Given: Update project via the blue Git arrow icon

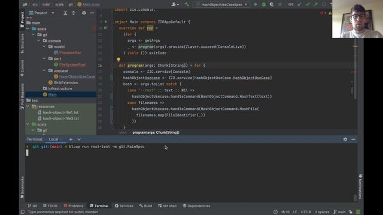Looking at the screenshot, I should pyautogui.click(x=299, y=4).
